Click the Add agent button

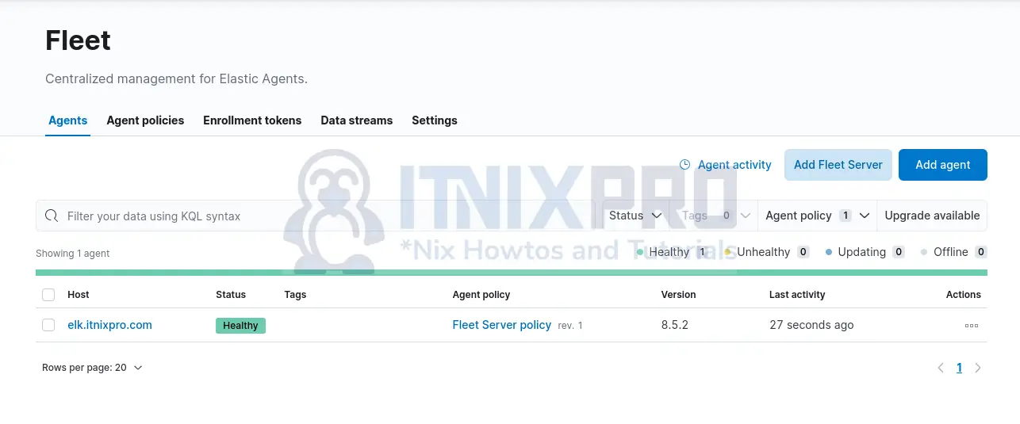(942, 165)
